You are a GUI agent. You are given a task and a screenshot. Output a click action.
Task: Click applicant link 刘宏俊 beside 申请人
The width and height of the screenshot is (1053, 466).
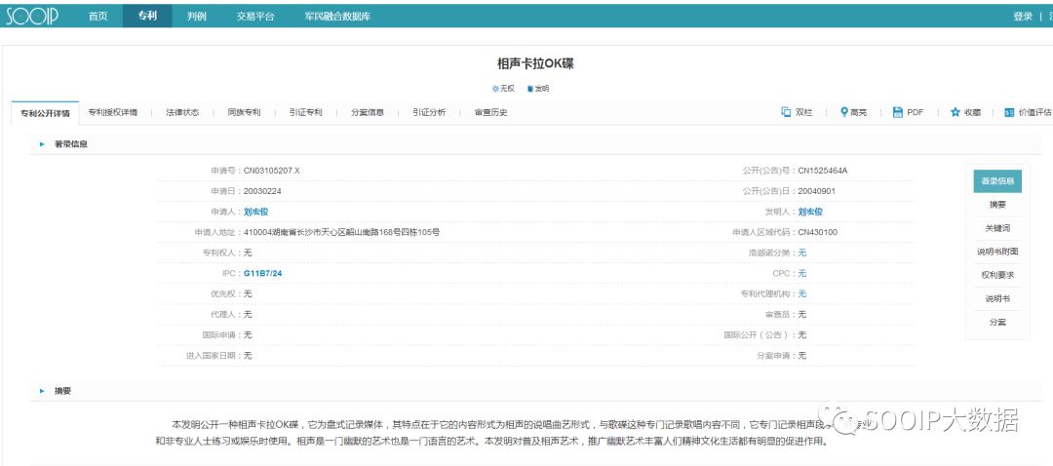pyautogui.click(x=255, y=212)
